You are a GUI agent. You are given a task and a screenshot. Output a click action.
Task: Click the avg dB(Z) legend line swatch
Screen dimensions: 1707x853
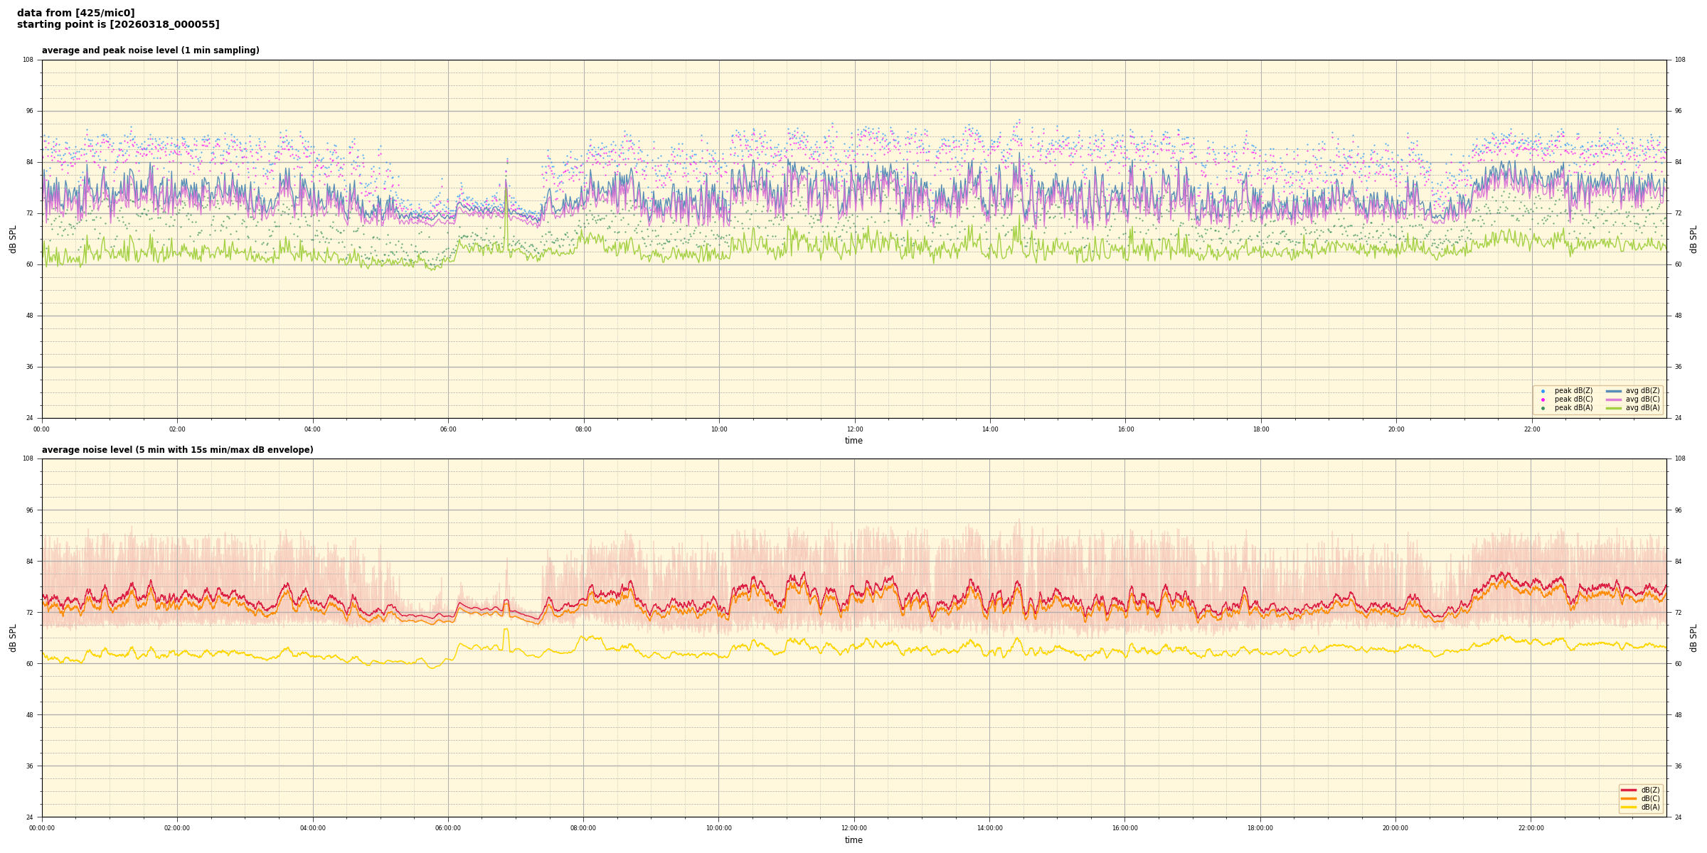pyautogui.click(x=1614, y=391)
